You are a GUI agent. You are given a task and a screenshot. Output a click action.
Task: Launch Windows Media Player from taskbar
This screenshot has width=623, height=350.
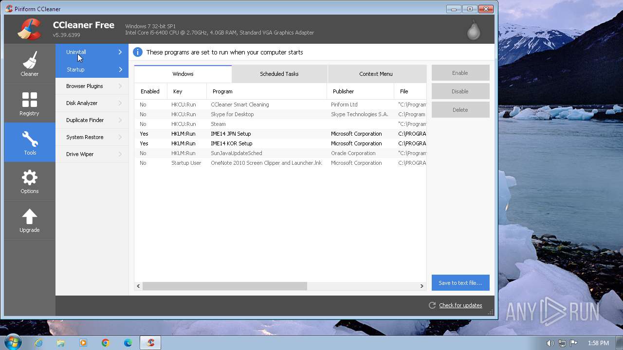tap(83, 343)
